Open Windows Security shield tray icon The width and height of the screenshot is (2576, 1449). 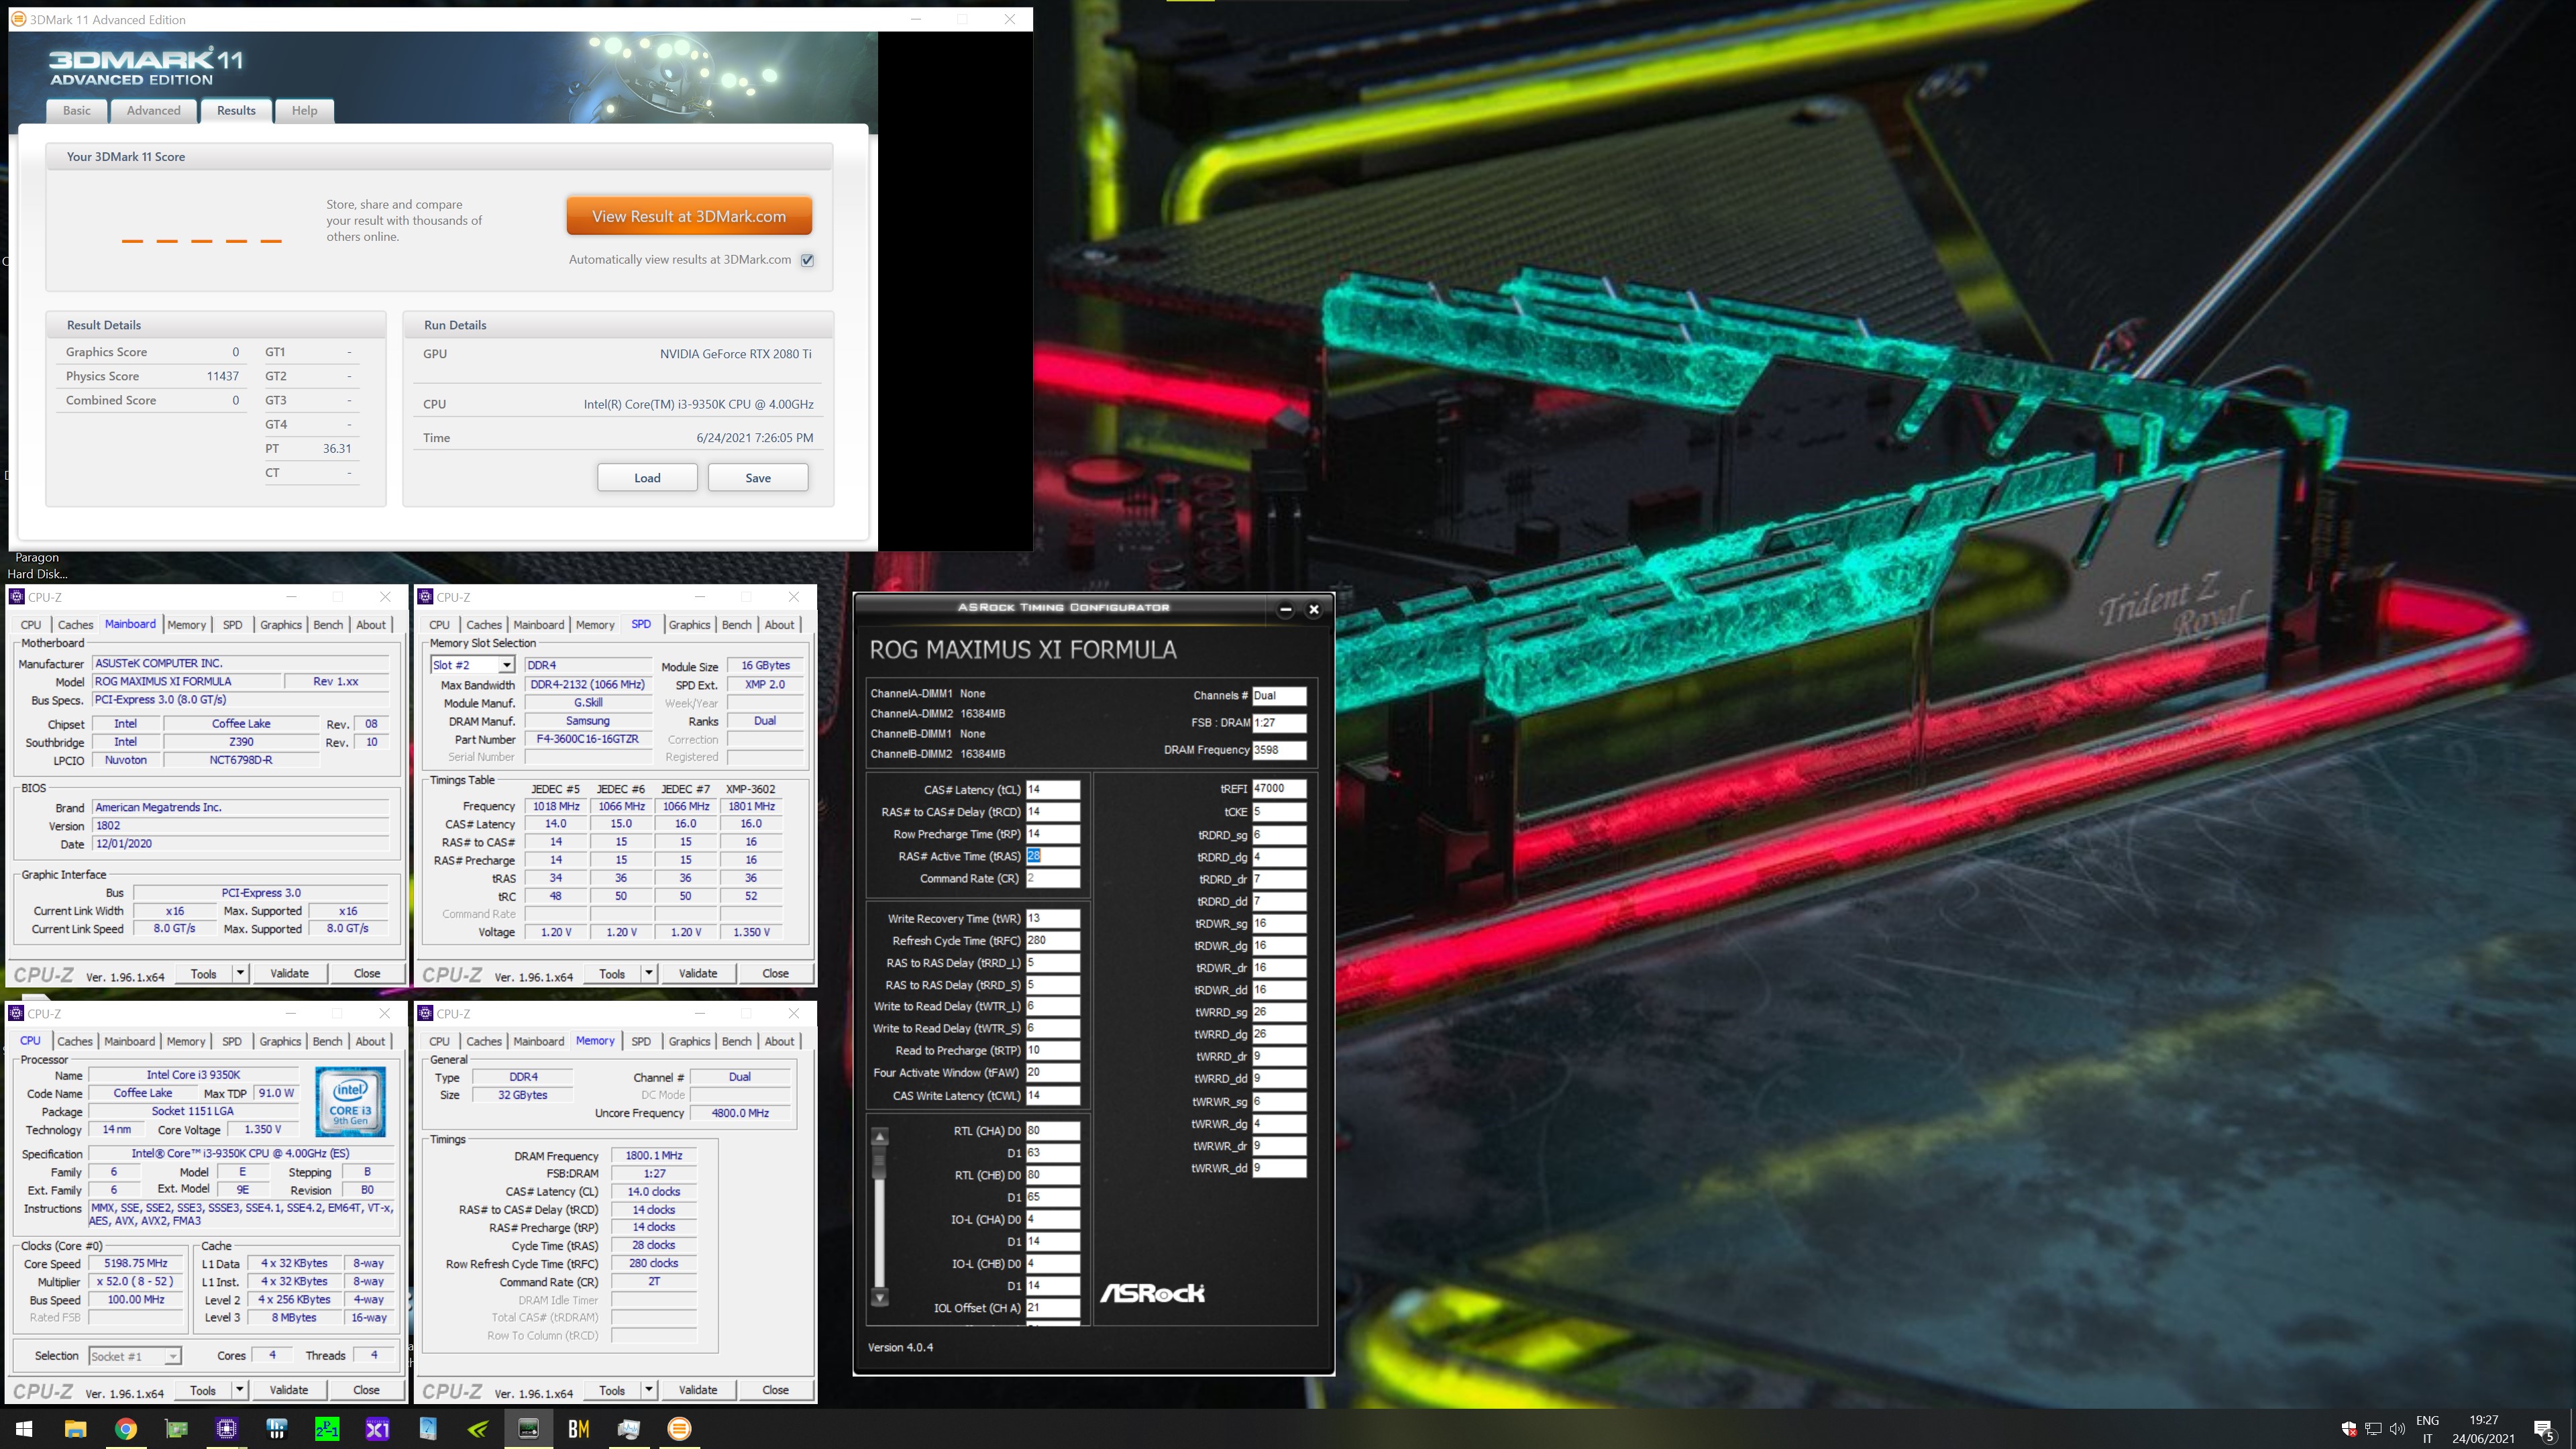[2349, 1428]
